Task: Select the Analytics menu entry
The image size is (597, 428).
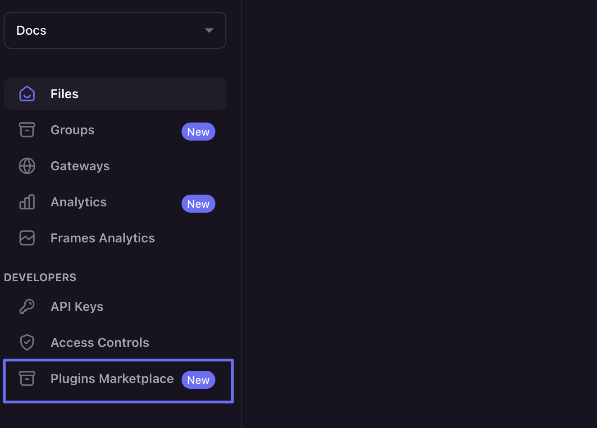Action: pyautogui.click(x=79, y=202)
